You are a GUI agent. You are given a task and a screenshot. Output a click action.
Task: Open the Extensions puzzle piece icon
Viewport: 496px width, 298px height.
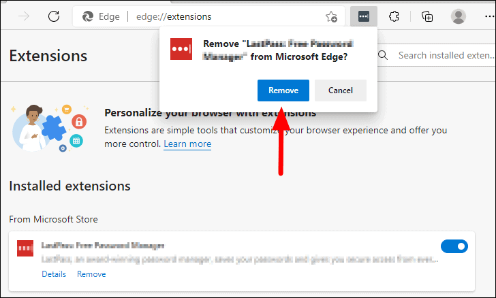(394, 16)
